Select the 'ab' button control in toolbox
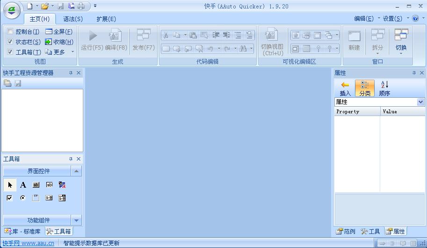This screenshot has width=427, height=248. [36, 185]
